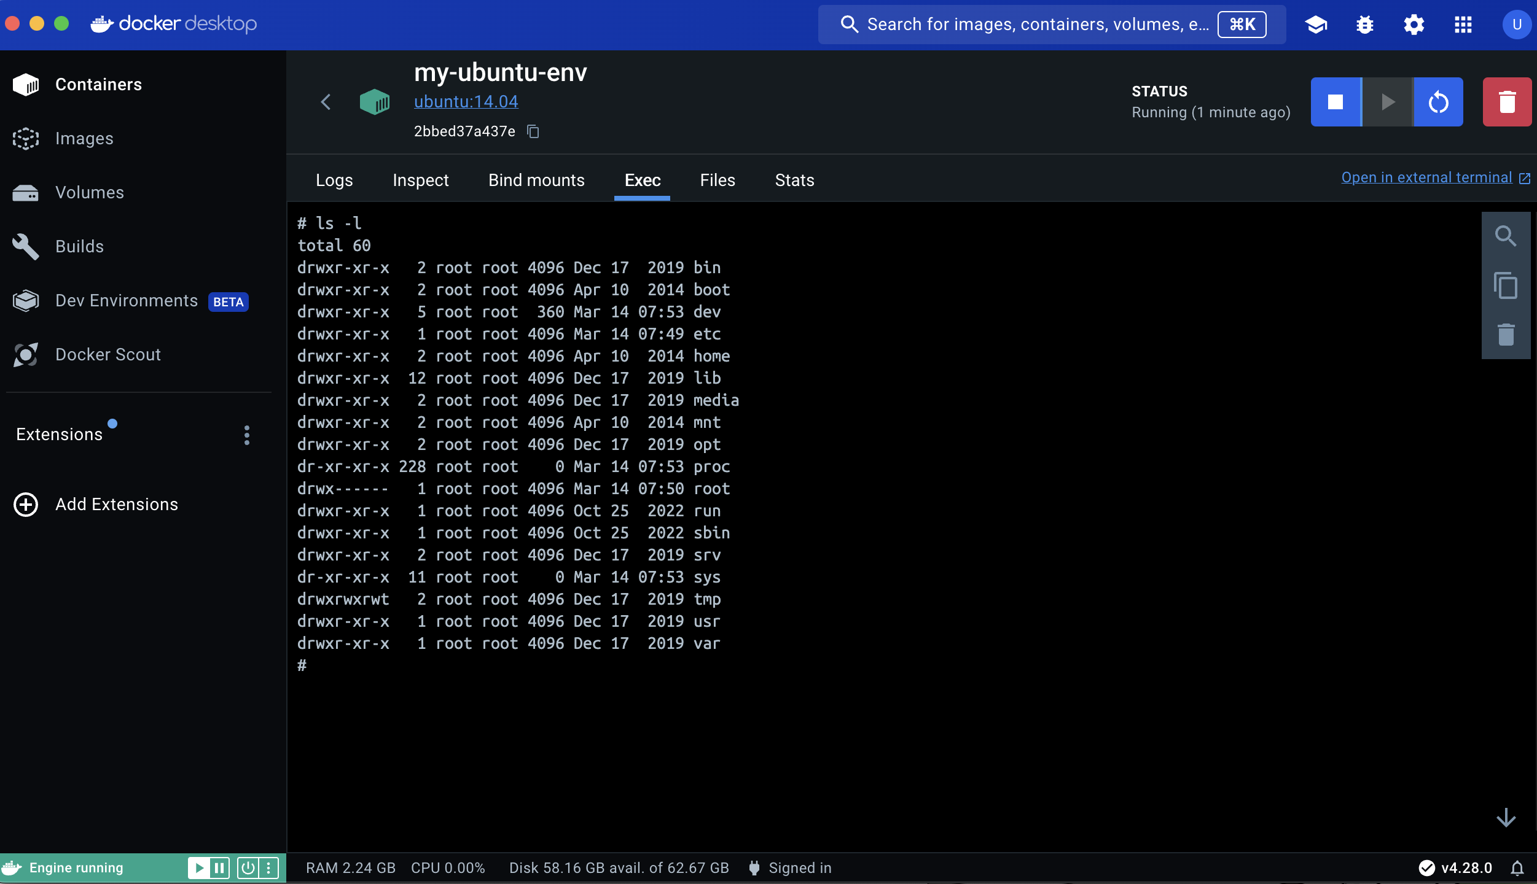
Task: Resume the engine with the play control
Action: pos(198,867)
